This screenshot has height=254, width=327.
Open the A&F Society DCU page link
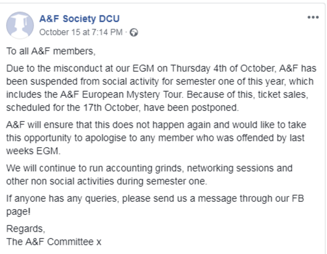(79, 20)
